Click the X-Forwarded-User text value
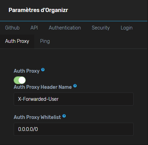This screenshot has height=145, width=148. pos(38,99)
